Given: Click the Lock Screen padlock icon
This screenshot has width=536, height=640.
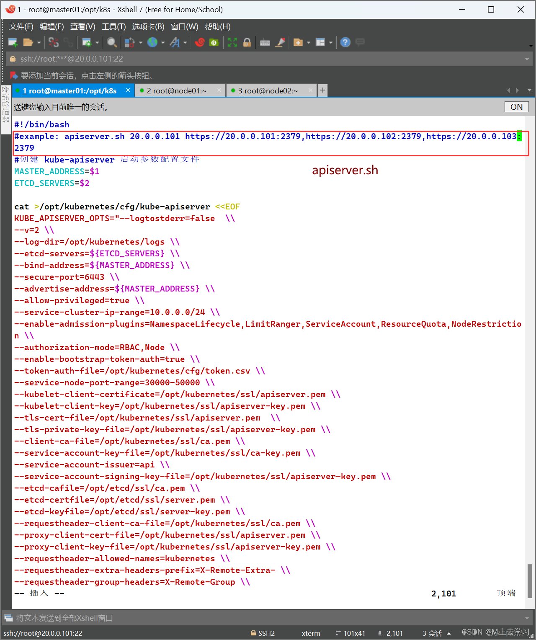Looking at the screenshot, I should pos(247,42).
